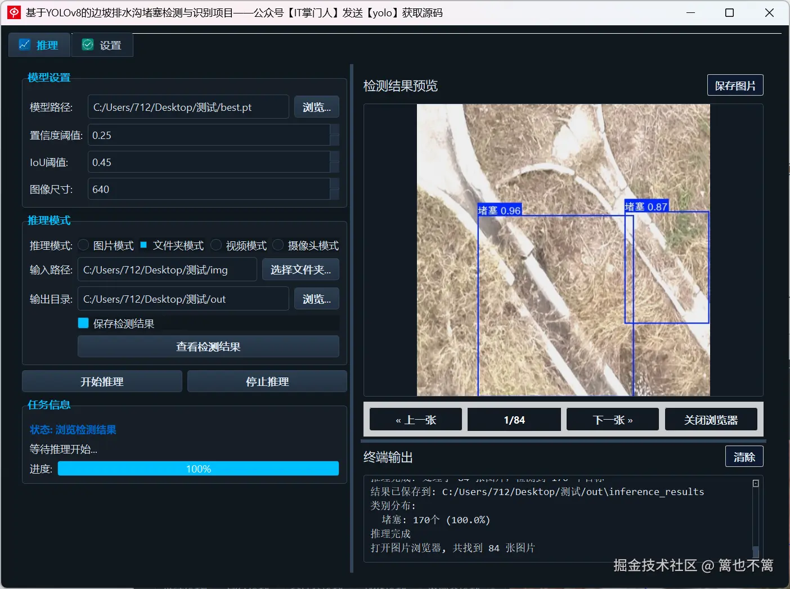Click the green check icon on 设置 tab
Image resolution: width=790 pixels, height=589 pixels.
pos(87,44)
